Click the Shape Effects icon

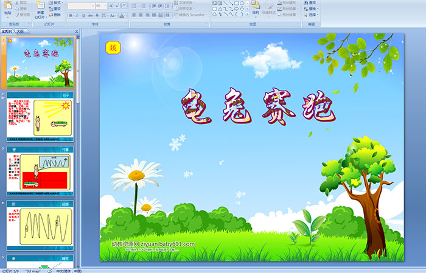(279, 15)
